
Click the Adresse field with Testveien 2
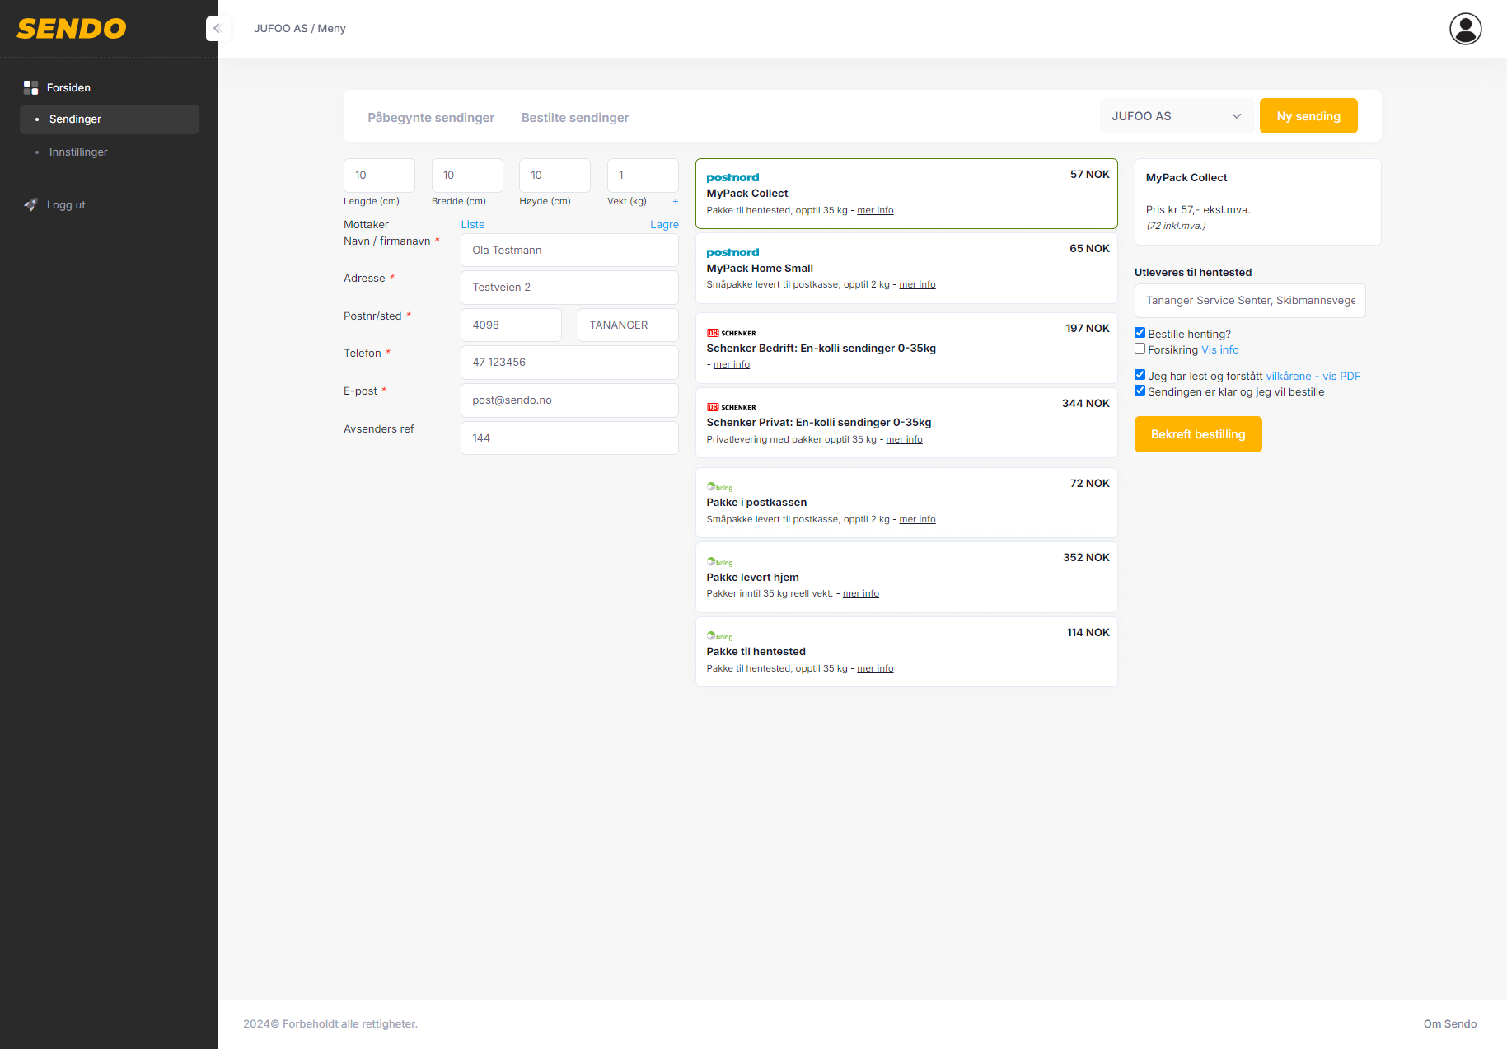pyautogui.click(x=569, y=288)
